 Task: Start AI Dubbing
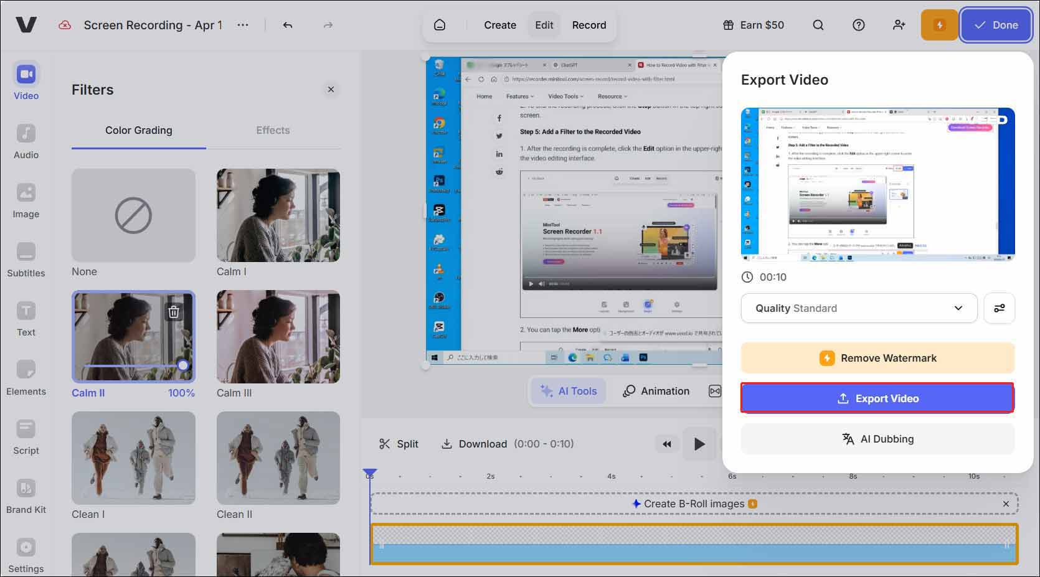(x=877, y=438)
